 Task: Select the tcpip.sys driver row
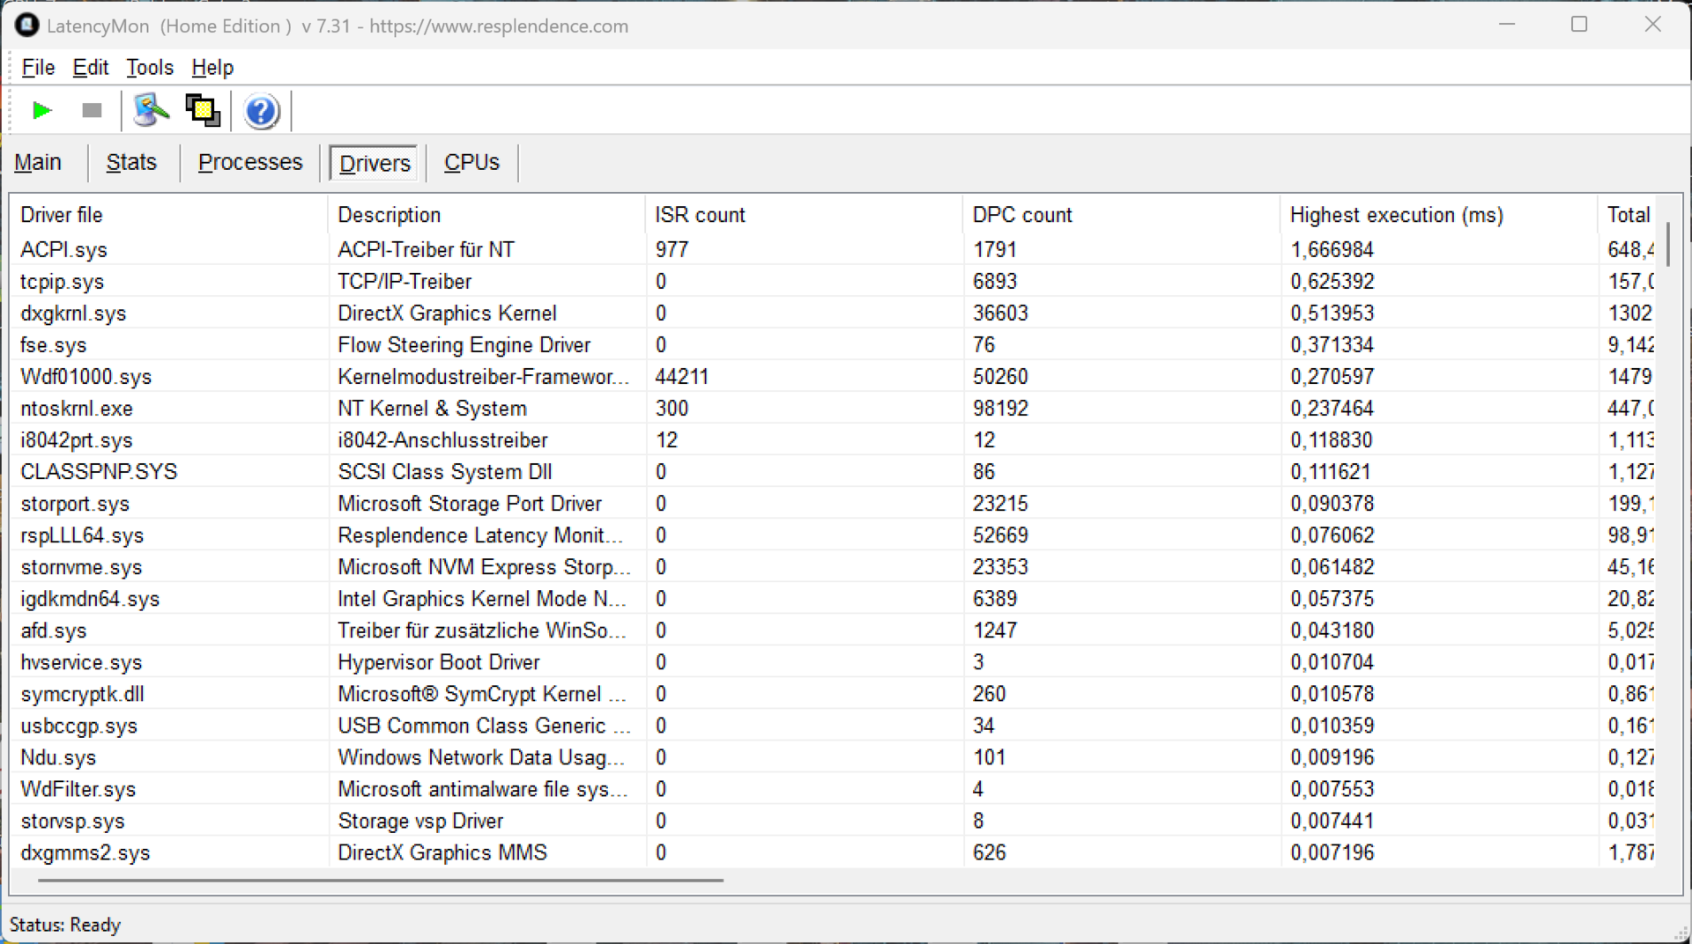tap(833, 282)
